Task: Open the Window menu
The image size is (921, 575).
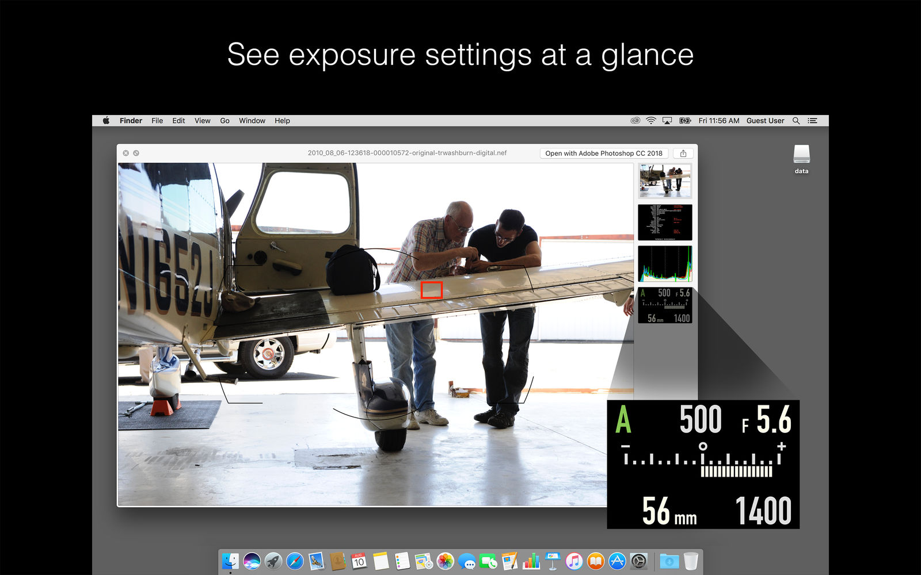Action: pyautogui.click(x=252, y=121)
